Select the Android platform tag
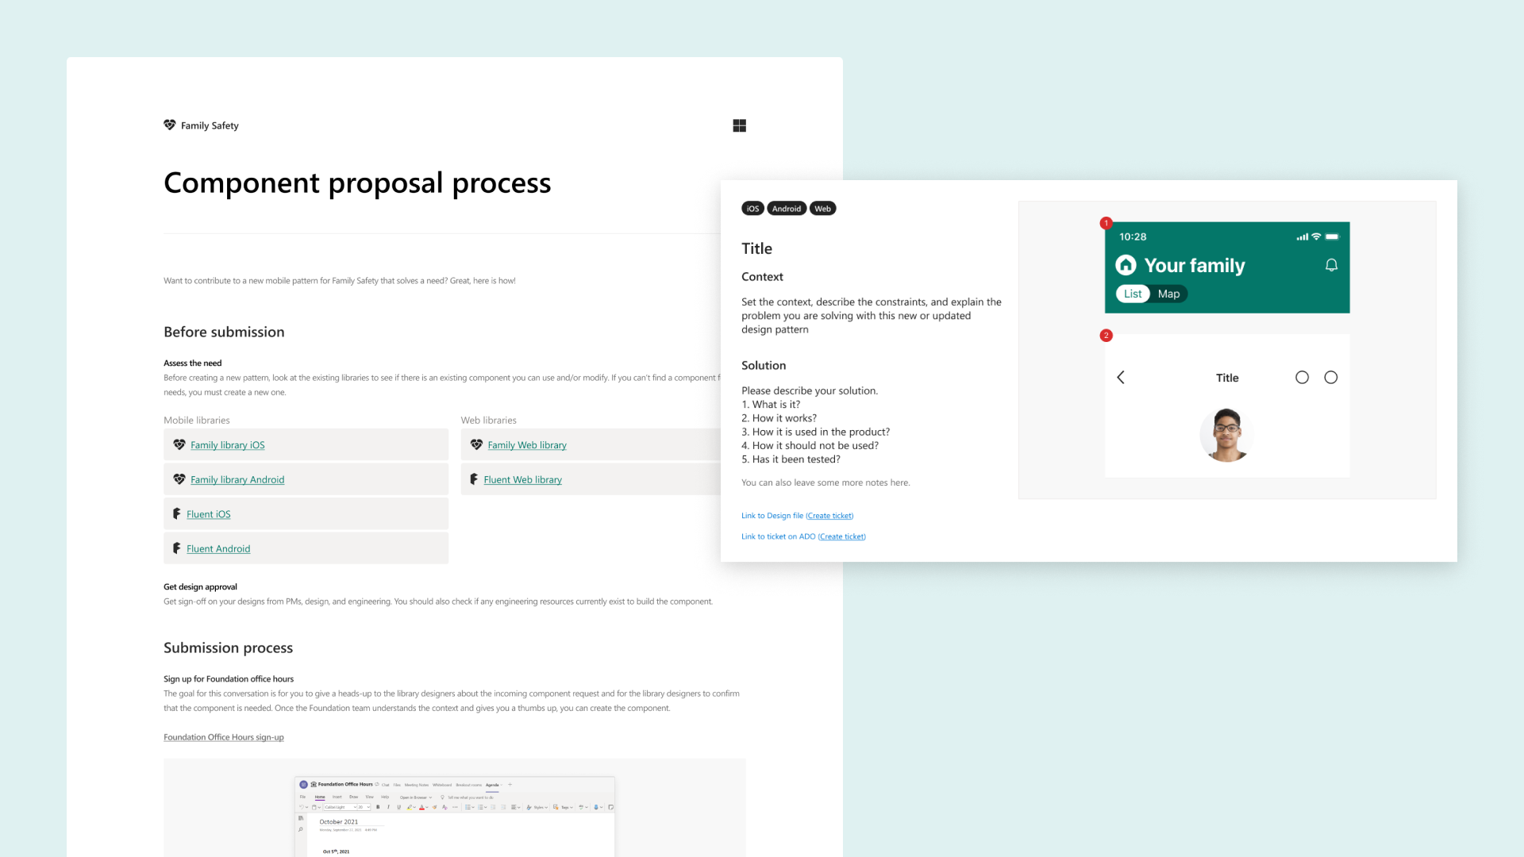Screen dimensions: 1524x857 pos(787,209)
